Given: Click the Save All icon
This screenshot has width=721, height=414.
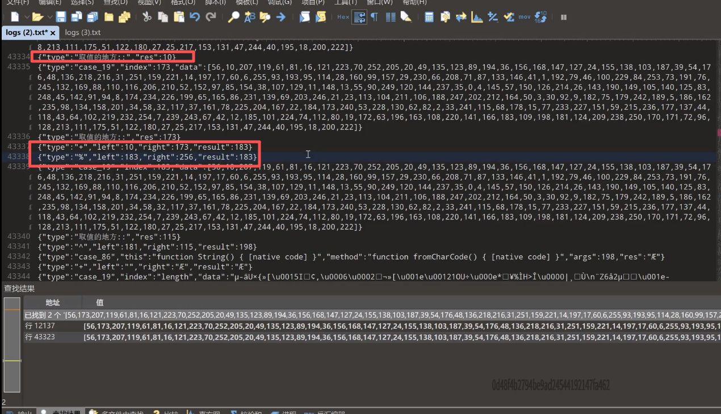Looking at the screenshot, I should click(x=92, y=17).
